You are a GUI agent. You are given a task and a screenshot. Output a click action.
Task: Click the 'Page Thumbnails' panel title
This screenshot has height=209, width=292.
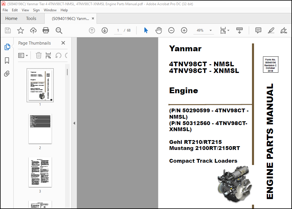click(35, 43)
